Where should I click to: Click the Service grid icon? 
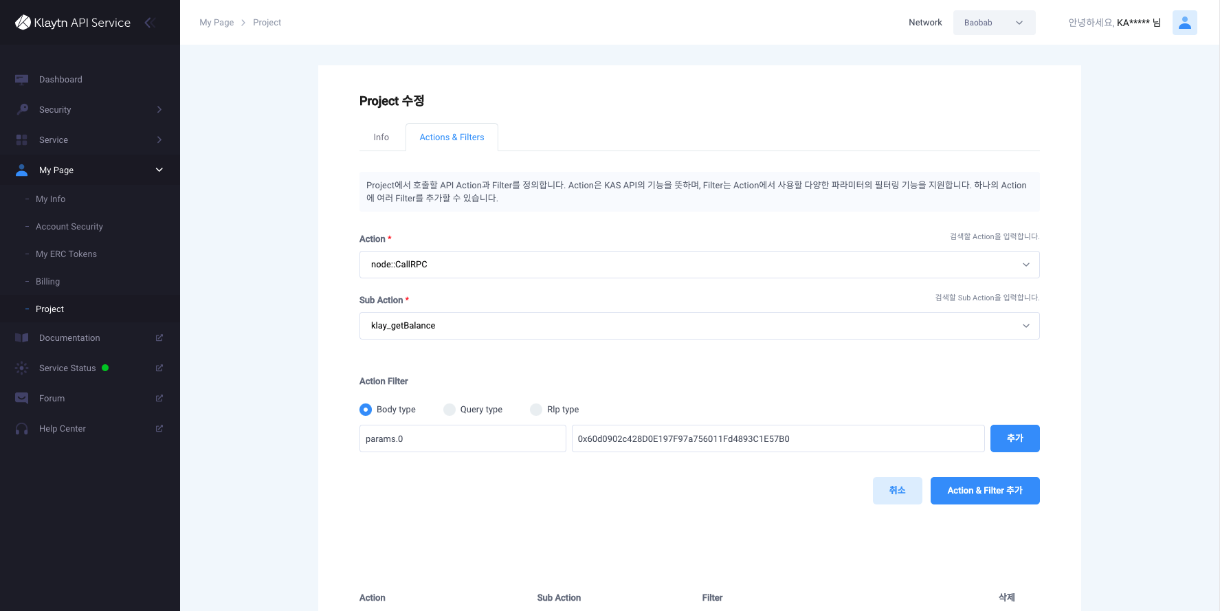[x=22, y=140]
